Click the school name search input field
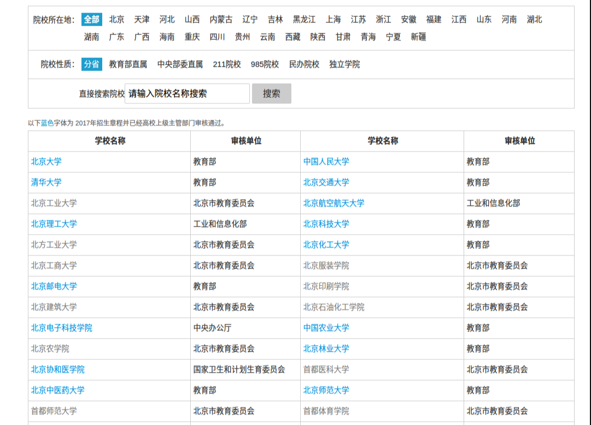Image resolution: width=591 pixels, height=425 pixels. coord(187,94)
